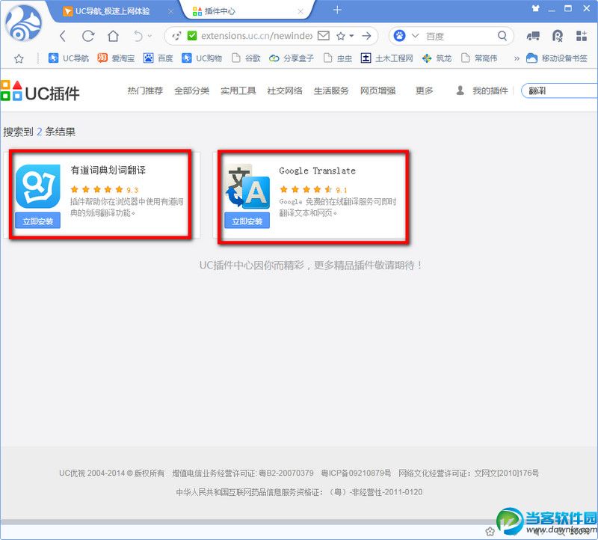Click the mail icon in address bar
598x540 pixels.
[x=323, y=36]
